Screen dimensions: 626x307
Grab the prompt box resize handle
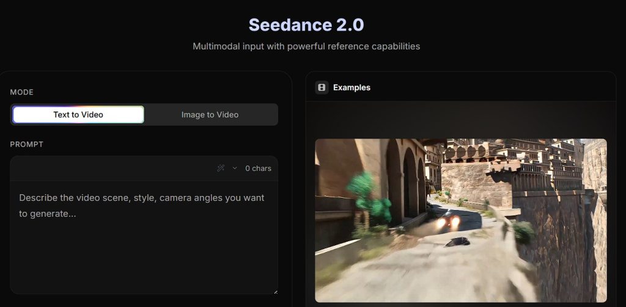point(276,292)
